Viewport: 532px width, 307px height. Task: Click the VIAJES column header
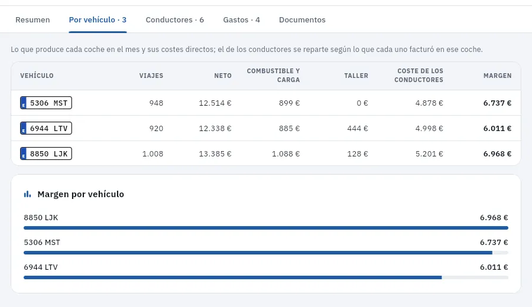click(x=151, y=76)
